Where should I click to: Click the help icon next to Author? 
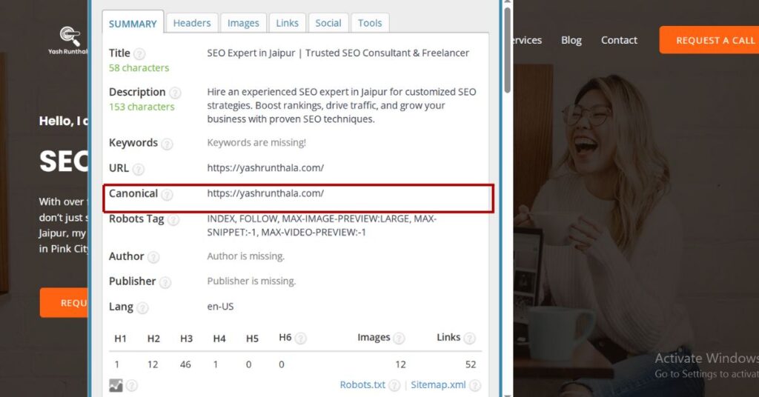(x=153, y=257)
